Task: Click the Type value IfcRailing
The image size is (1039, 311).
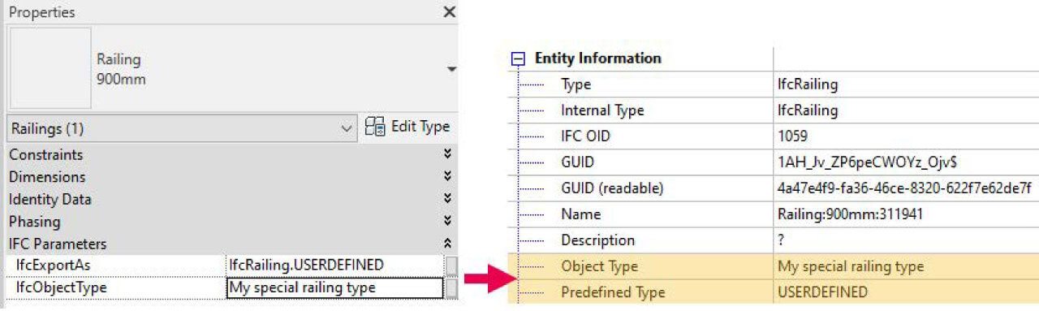Action: pos(808,84)
